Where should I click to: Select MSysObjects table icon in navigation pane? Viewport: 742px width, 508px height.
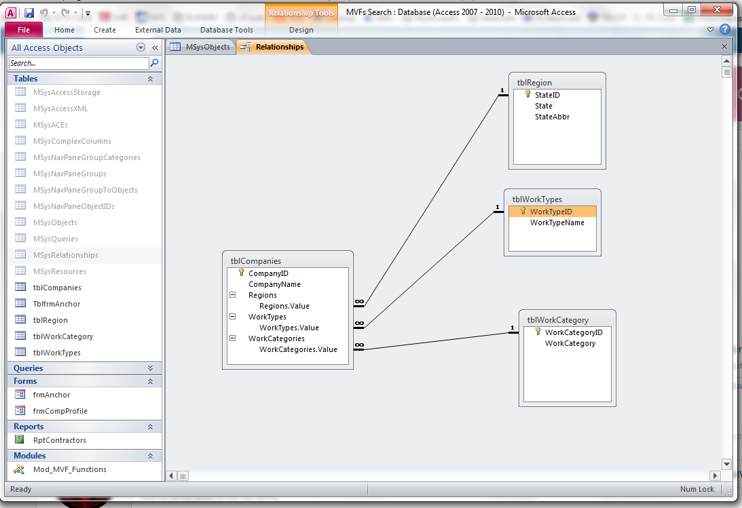[20, 222]
